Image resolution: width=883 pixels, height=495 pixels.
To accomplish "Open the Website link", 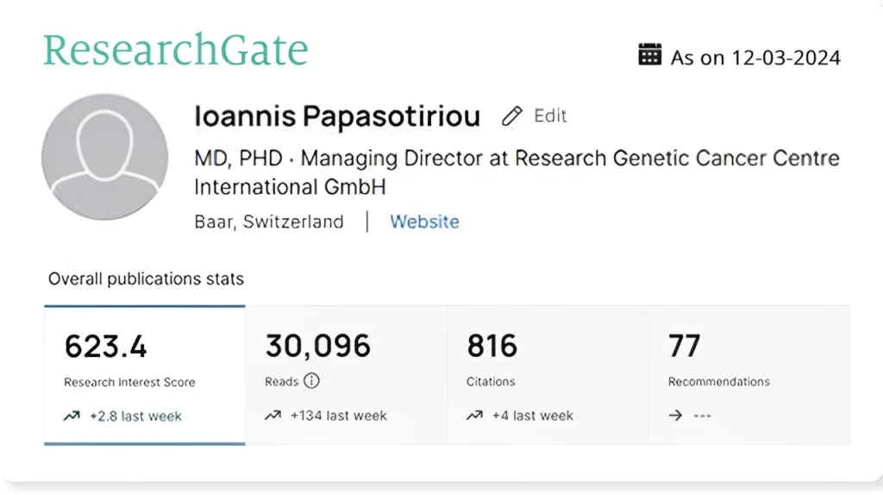I will pyautogui.click(x=424, y=222).
